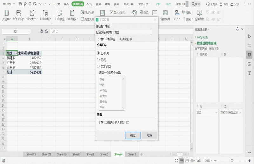The height and width of the screenshot is (164, 254).
Task: Click the custom name input field (自定义名称)
Action: pos(133,32)
